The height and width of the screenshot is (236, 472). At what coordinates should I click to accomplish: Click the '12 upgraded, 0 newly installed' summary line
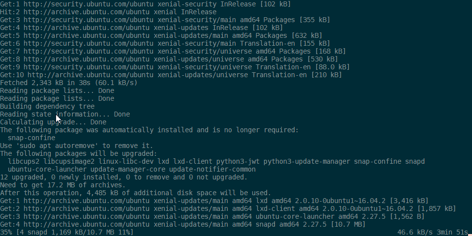[x=123, y=177]
